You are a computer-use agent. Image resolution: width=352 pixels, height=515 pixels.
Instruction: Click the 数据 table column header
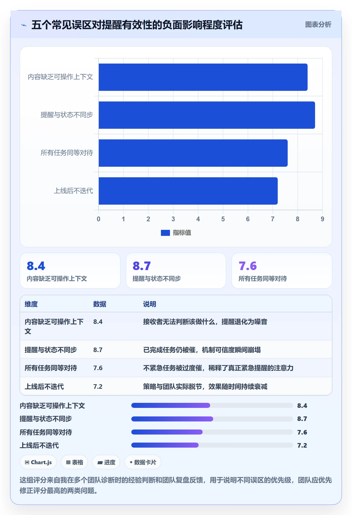point(100,304)
